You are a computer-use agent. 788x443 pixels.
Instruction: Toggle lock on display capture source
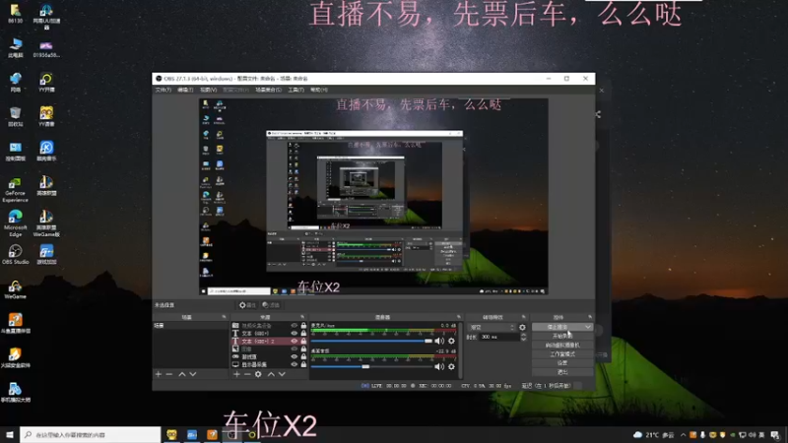pyautogui.click(x=303, y=364)
